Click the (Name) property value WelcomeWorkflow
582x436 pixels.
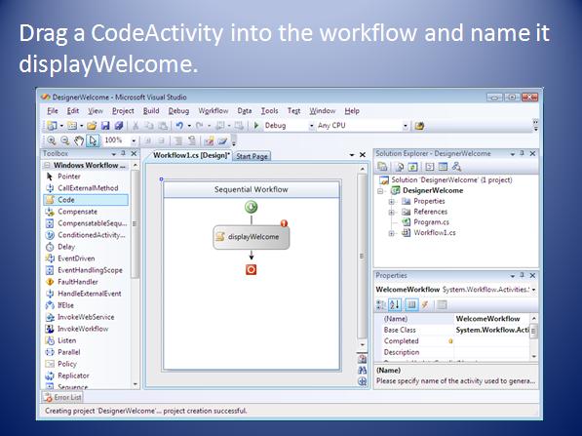point(487,319)
